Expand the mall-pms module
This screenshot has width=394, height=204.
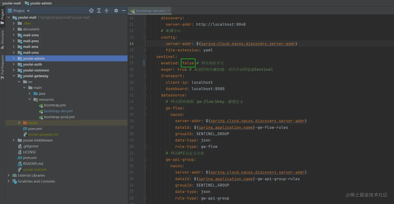click(14, 41)
